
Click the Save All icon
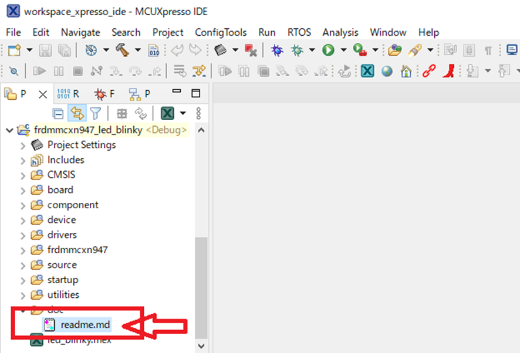(65, 50)
